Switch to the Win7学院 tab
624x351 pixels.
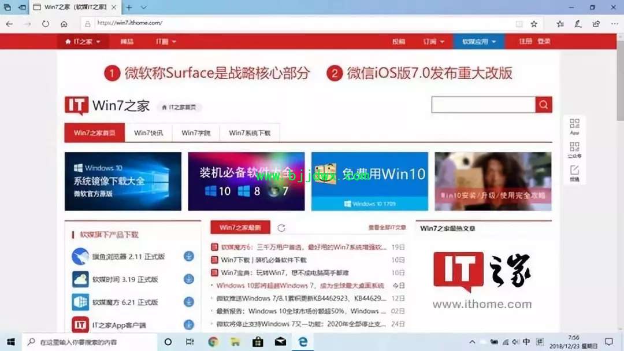click(x=196, y=132)
